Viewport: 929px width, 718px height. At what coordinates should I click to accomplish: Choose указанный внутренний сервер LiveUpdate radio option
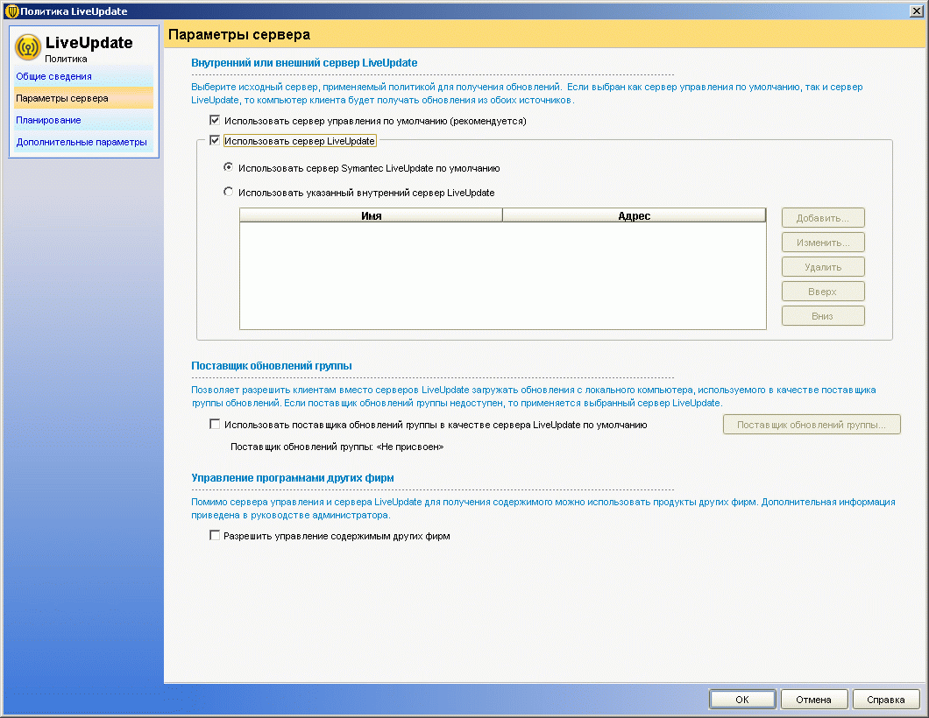[x=228, y=192]
